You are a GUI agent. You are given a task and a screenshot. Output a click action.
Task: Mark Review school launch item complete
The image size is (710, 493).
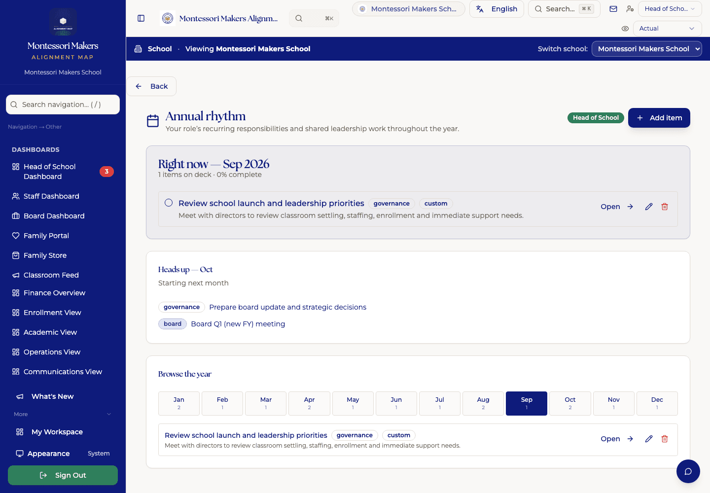click(169, 203)
